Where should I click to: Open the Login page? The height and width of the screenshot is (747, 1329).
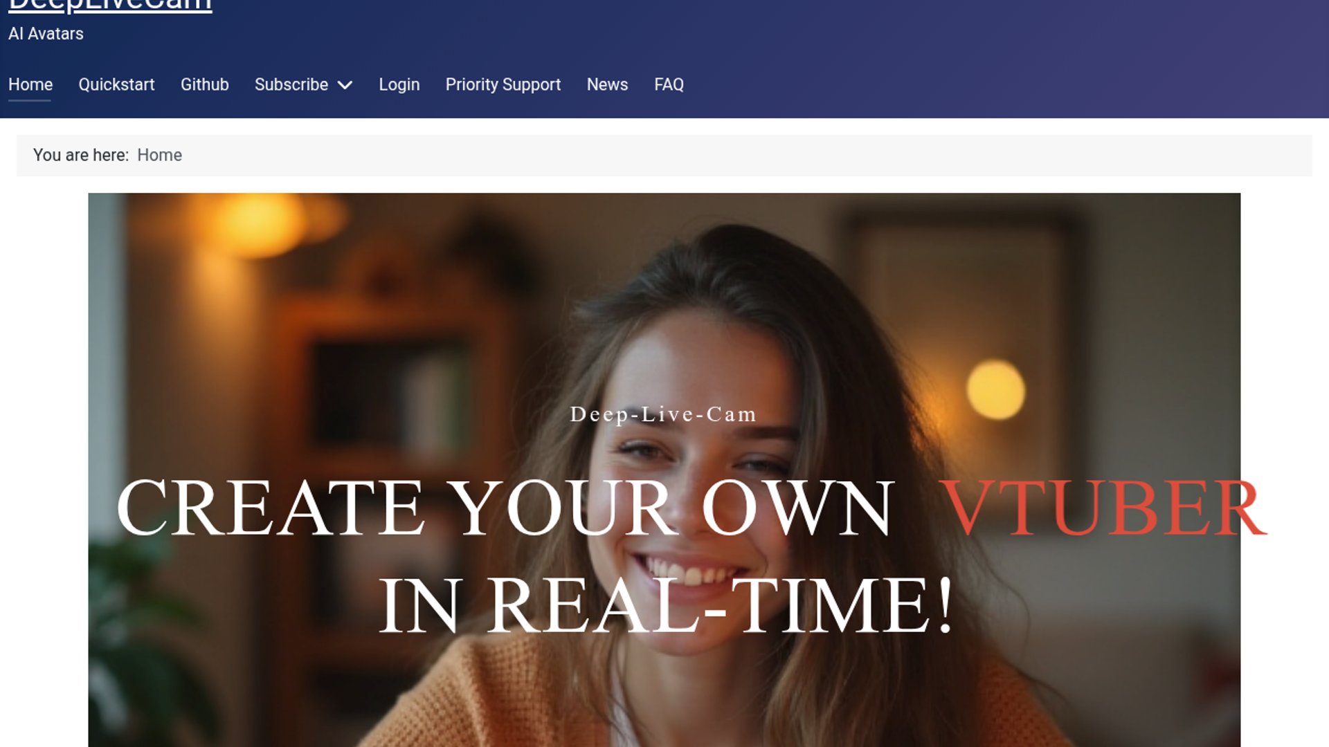[x=399, y=84]
